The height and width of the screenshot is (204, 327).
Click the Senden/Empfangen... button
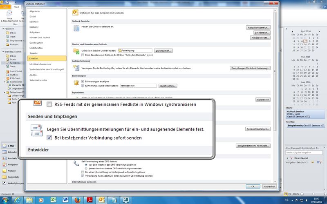point(258,129)
